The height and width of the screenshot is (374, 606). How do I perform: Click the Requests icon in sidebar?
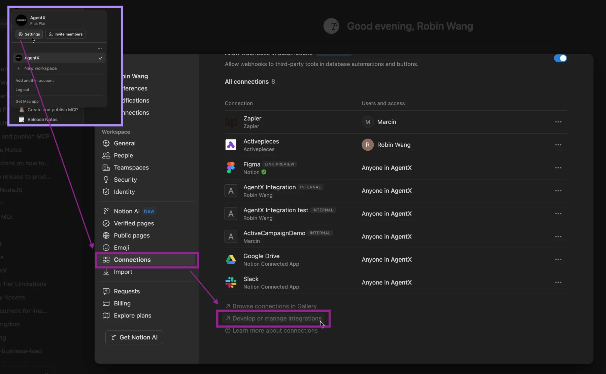[x=106, y=291]
